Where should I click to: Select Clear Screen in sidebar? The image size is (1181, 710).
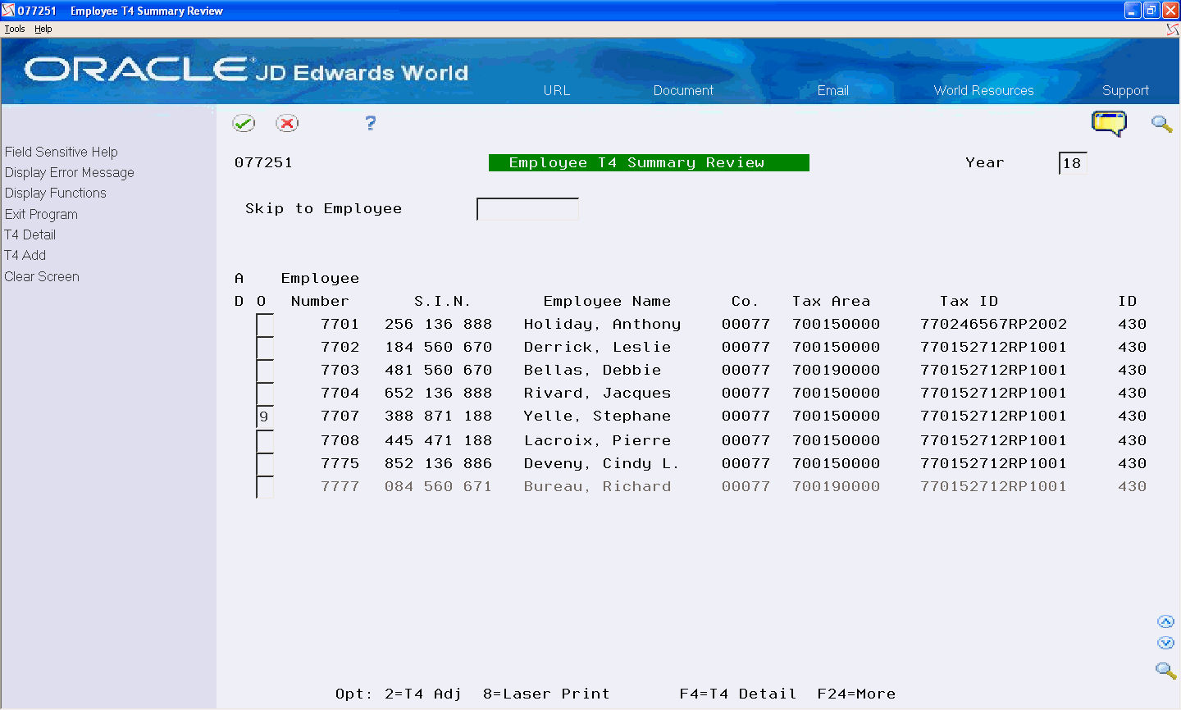click(x=42, y=276)
